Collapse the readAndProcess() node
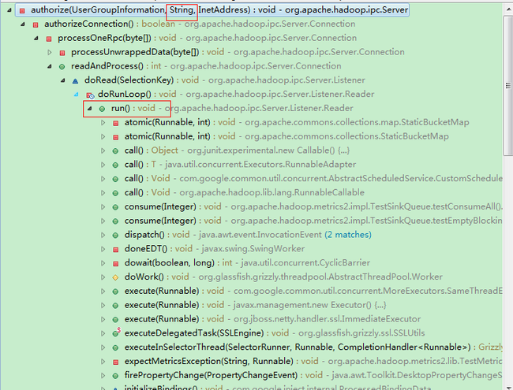 pos(50,66)
